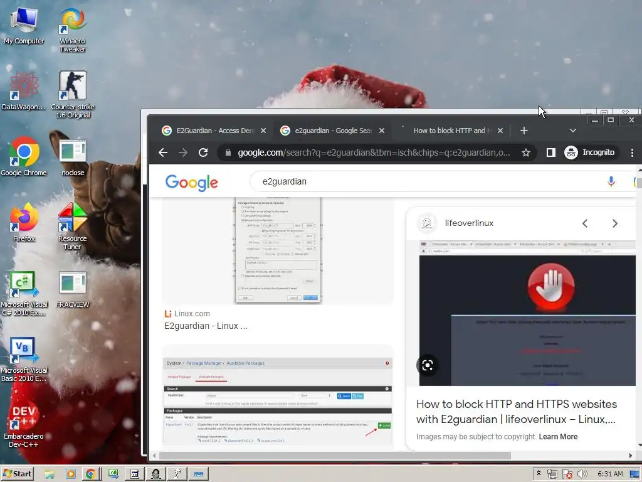The image size is (642, 482).
Task: Click the Incognito profile indicator
Action: (589, 153)
